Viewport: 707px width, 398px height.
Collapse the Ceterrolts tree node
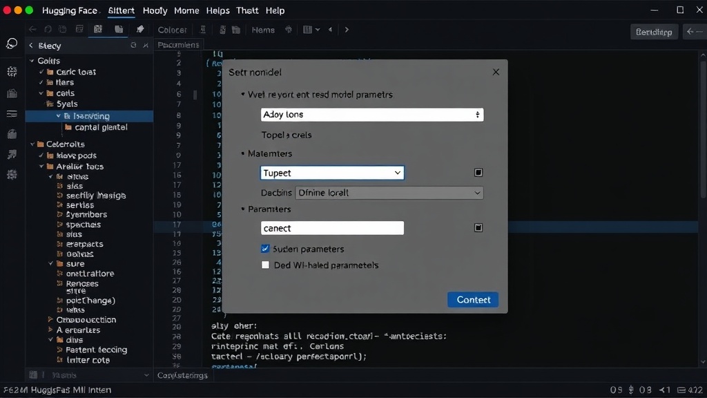32,144
